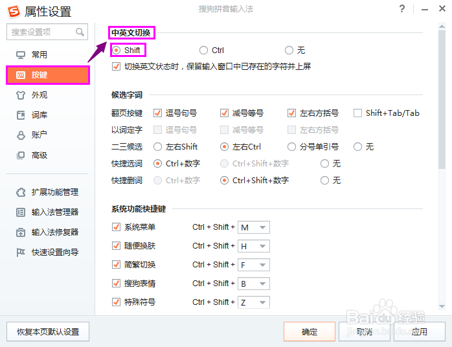Image resolution: width=452 pixels, height=347 pixels.
Task: Click the monitor icon beside 常用
Action: (21, 55)
